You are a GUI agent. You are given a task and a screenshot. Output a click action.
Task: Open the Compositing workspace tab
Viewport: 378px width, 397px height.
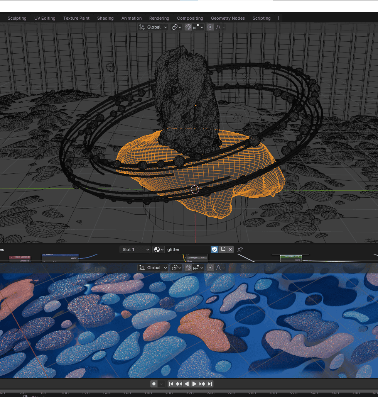[190, 18]
